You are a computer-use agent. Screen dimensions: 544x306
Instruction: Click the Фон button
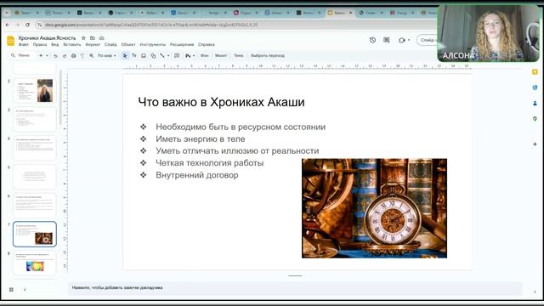(204, 55)
